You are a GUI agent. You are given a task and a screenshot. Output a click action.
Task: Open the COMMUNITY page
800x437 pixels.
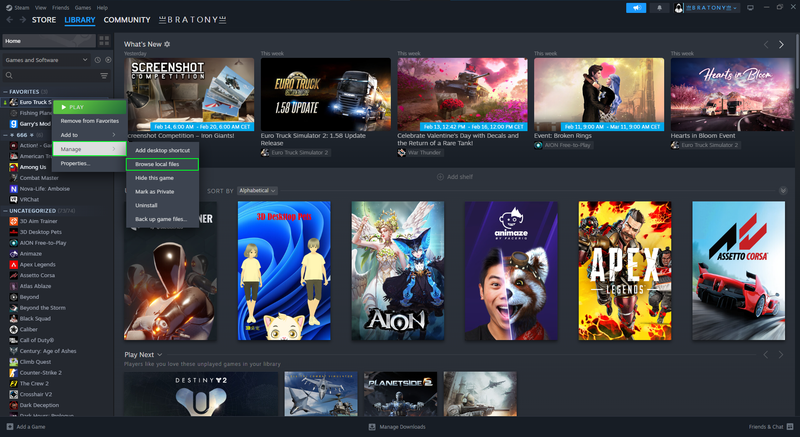127,20
